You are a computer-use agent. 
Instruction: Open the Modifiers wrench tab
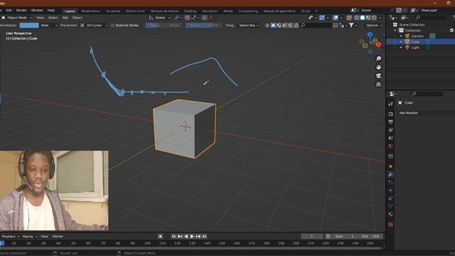click(x=390, y=174)
